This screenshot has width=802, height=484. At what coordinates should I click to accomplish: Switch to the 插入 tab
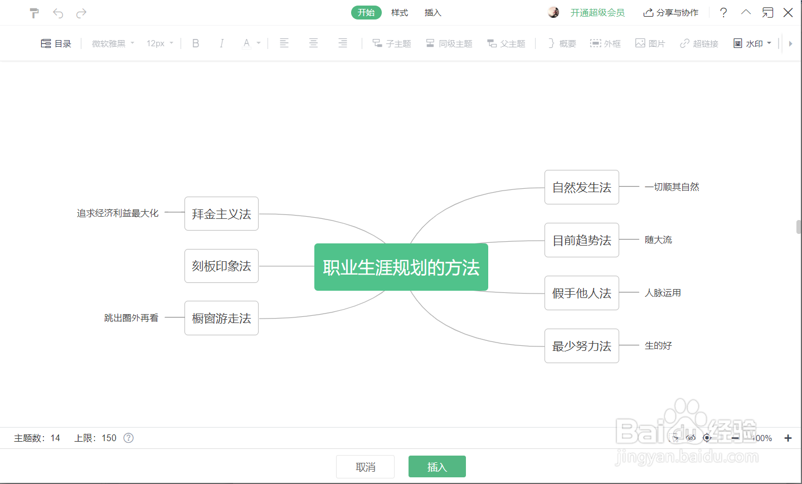pyautogui.click(x=432, y=12)
